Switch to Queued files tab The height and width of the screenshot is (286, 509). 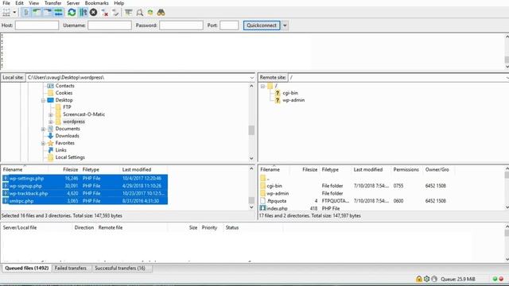pyautogui.click(x=26, y=269)
